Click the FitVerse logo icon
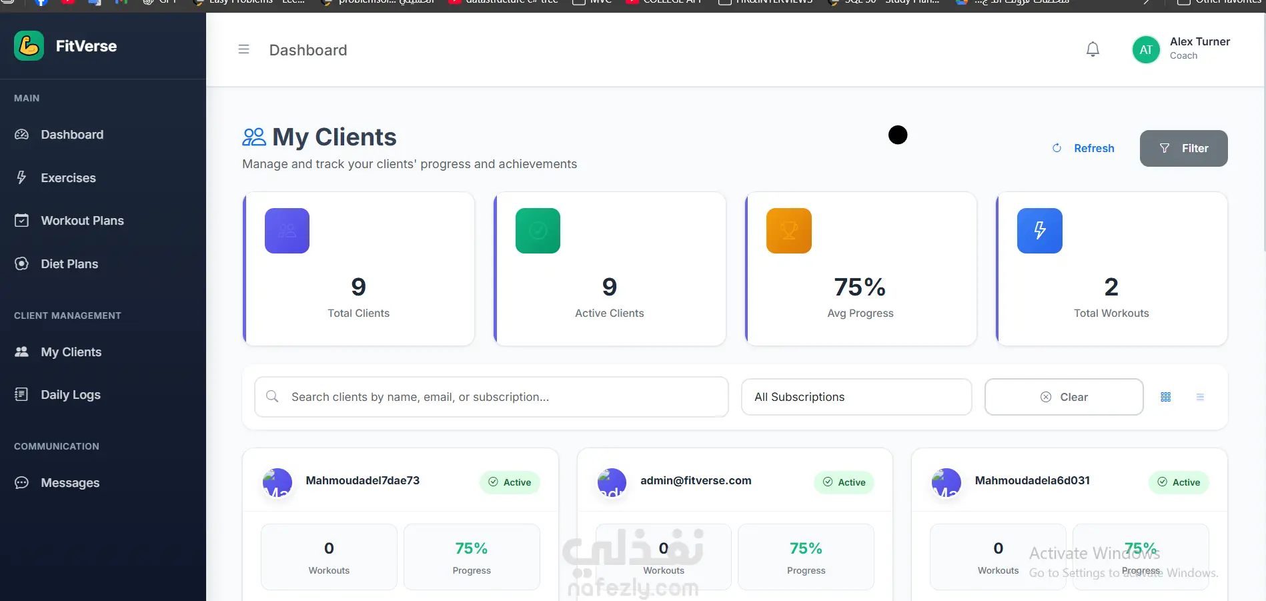Viewport: 1266px width, 601px height. 29,46
